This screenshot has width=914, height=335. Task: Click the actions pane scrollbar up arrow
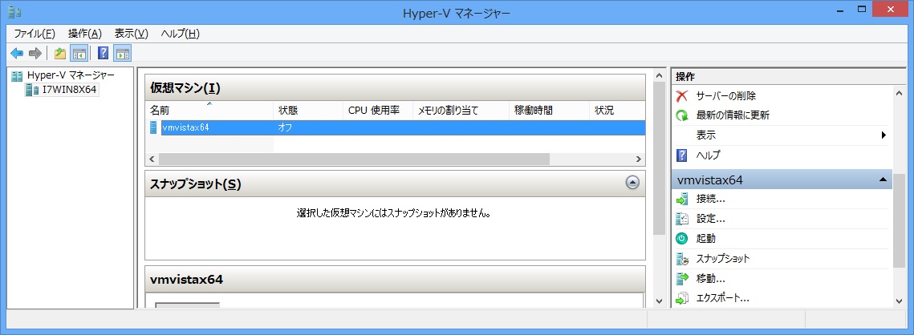[x=900, y=93]
